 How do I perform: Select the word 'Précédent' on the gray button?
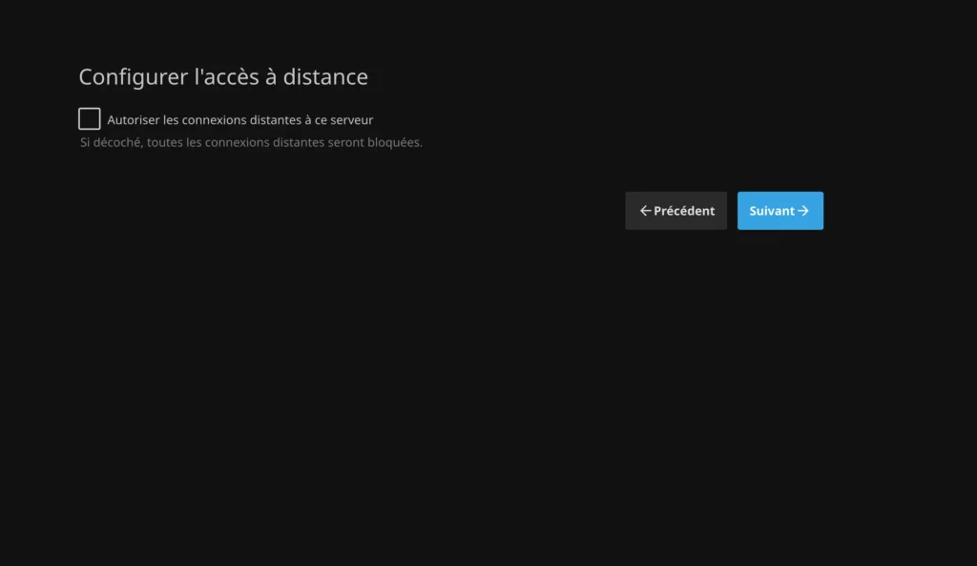[x=684, y=211]
